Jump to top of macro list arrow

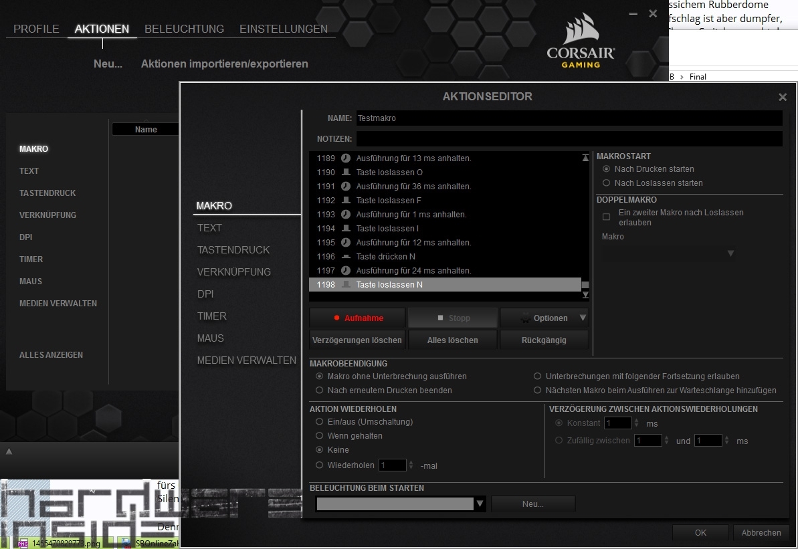pyautogui.click(x=585, y=158)
